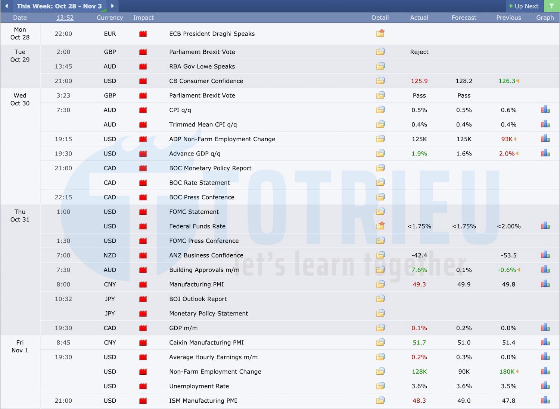Image resolution: width=560 pixels, height=409 pixels.
Task: Open the graph for AUD CPI q/q
Action: (x=545, y=109)
